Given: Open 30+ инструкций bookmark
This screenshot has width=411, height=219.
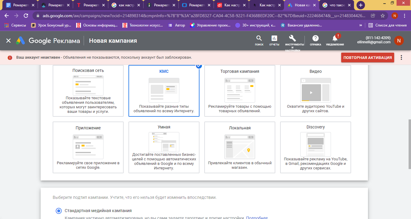Looking at the screenshot, I should coord(255,25).
